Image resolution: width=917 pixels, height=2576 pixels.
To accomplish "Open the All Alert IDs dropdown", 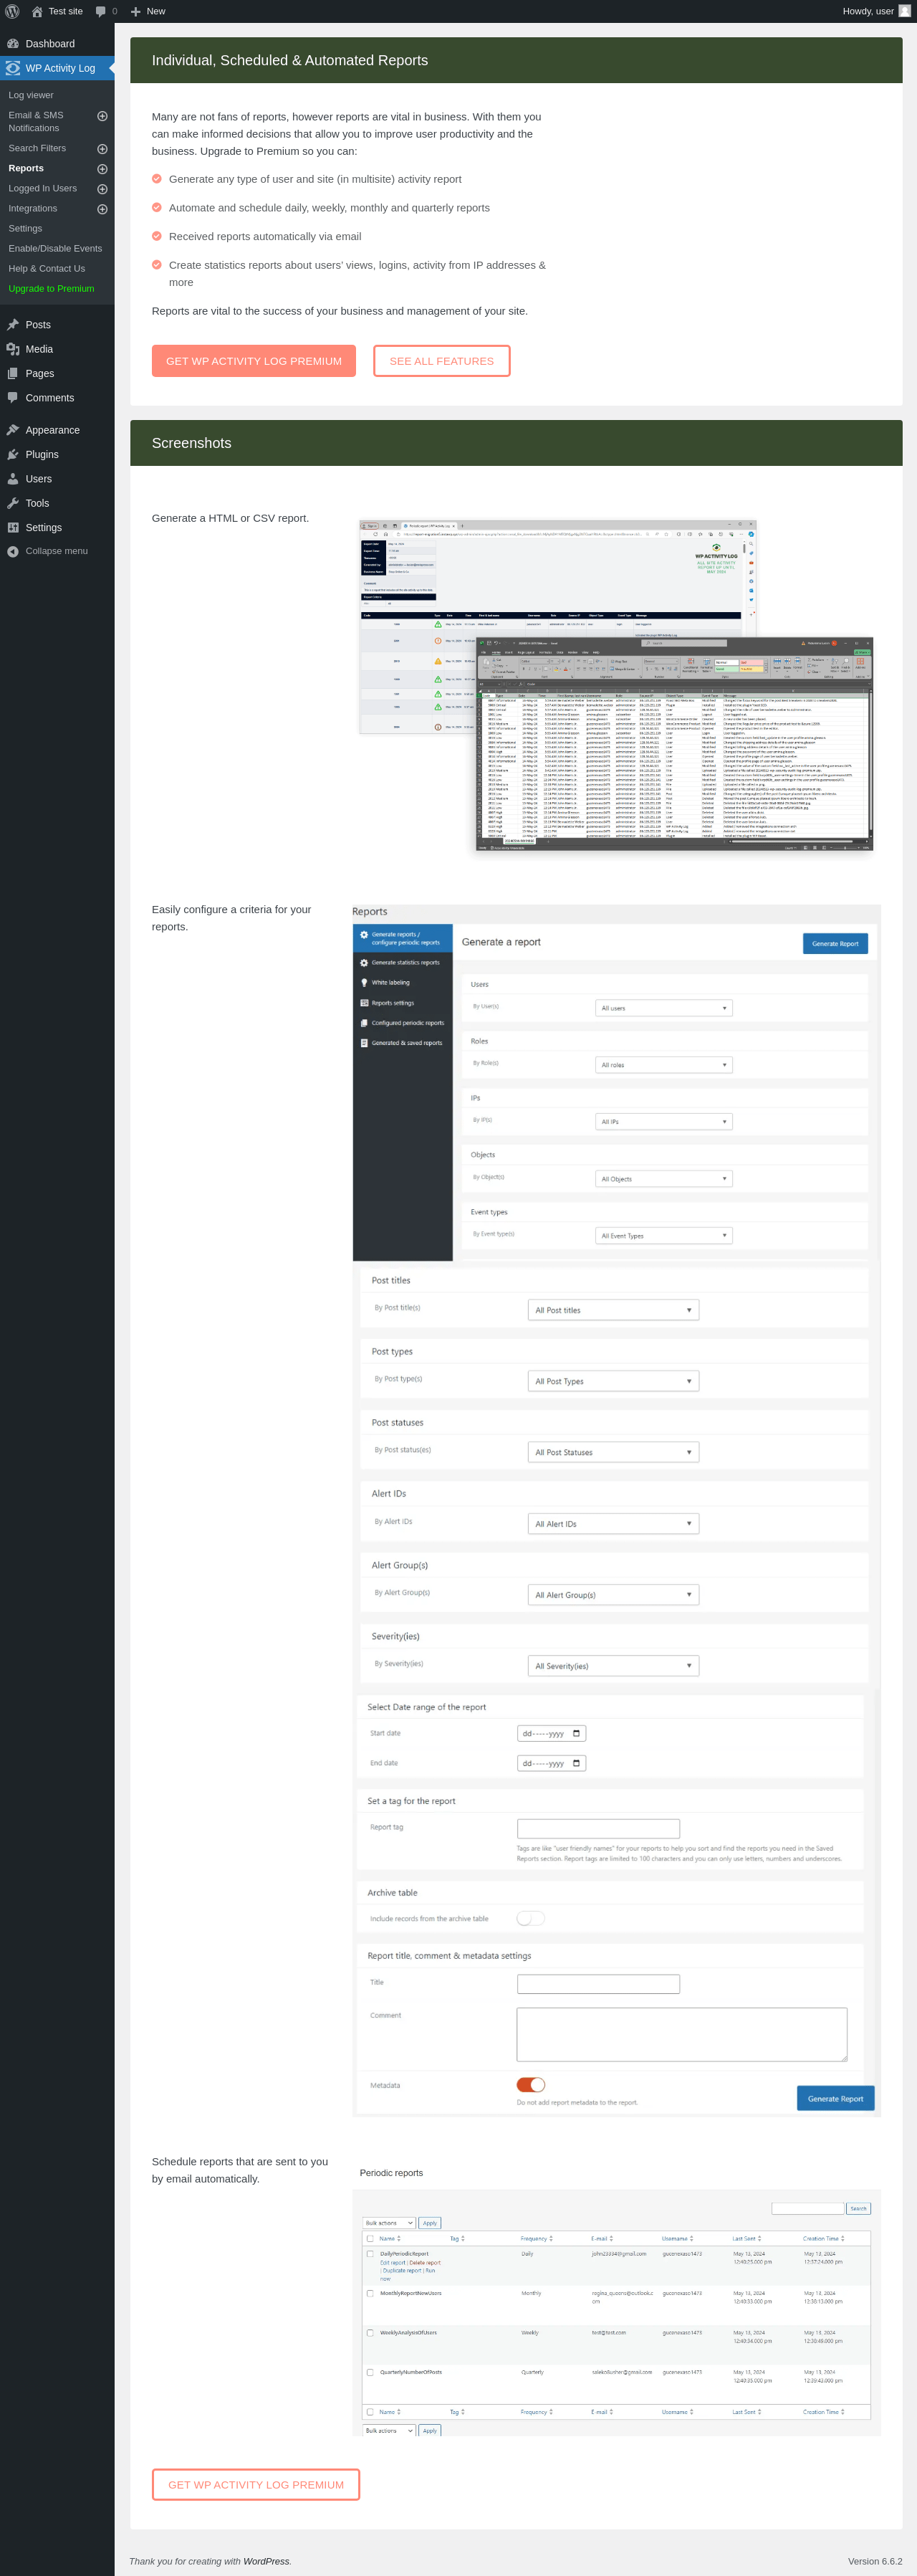I will coord(613,1524).
